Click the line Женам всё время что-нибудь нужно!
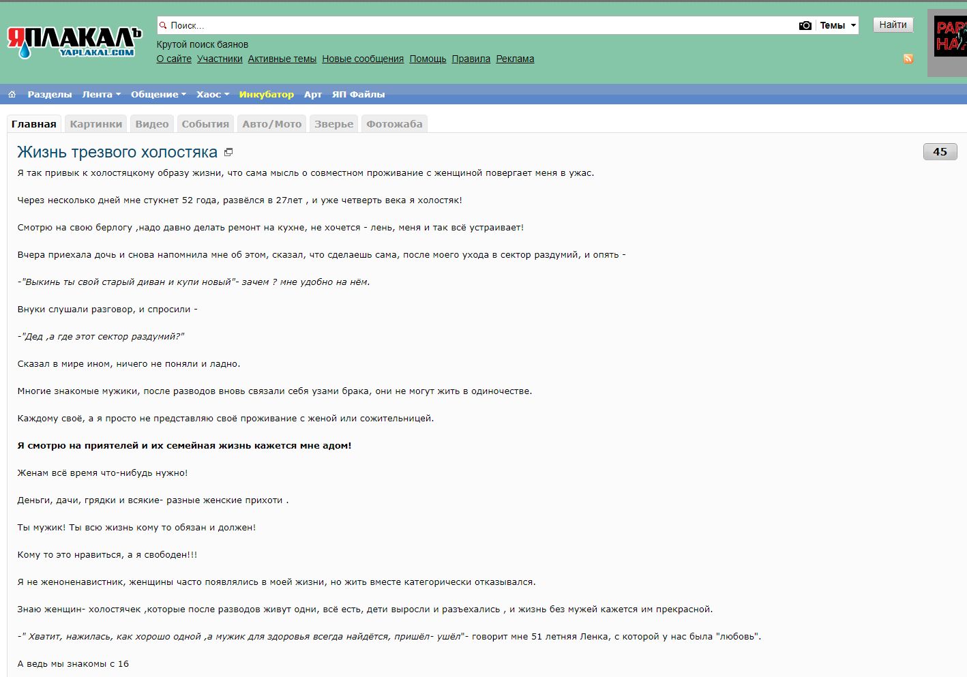Viewport: 967px width, 677px height. tap(102, 472)
